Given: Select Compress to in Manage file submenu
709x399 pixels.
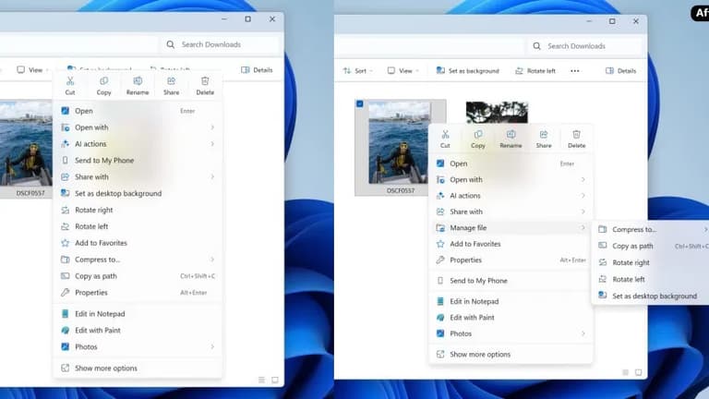Looking at the screenshot, I should (x=652, y=230).
